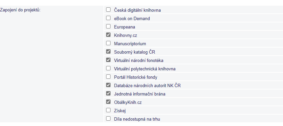Uncheck the Knihovny.cz checkbox
This screenshot has height=126, width=283.
click(108, 35)
